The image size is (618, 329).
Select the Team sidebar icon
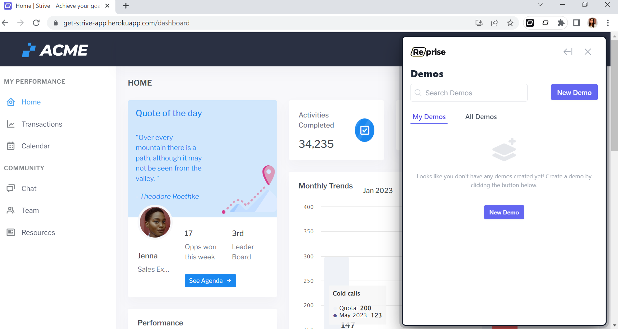coord(11,211)
